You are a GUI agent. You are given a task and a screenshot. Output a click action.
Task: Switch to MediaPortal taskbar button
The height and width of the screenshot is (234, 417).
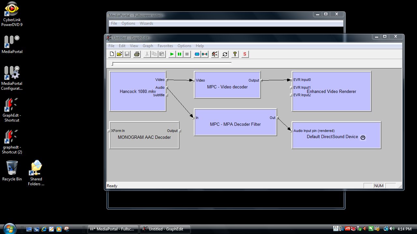coord(113,229)
